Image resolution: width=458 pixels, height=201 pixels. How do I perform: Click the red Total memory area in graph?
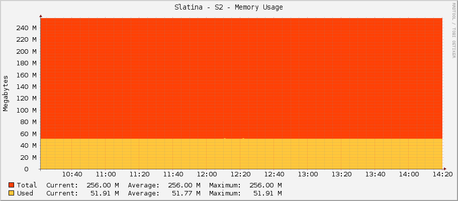pos(241,78)
